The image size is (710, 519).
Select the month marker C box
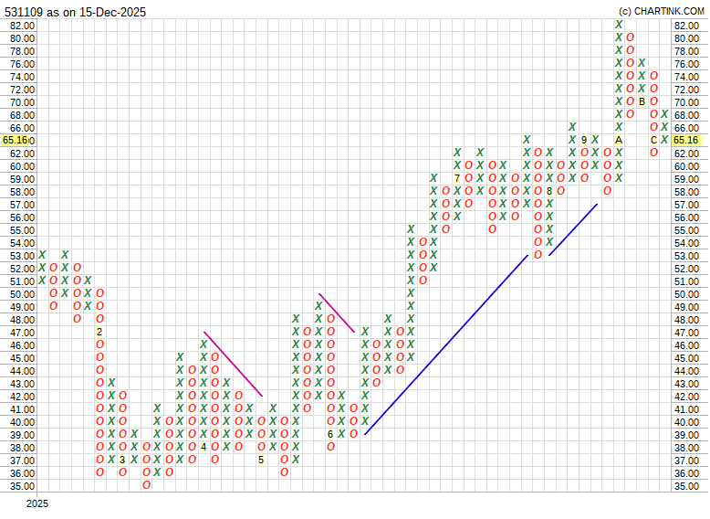[653, 140]
